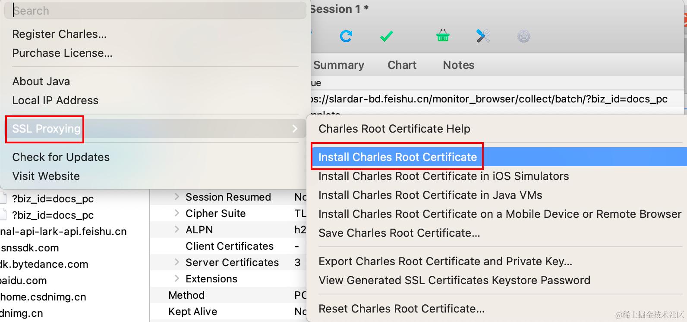This screenshot has height=322, width=687.
Task: Switch to the Notes tab
Action: [x=458, y=65]
